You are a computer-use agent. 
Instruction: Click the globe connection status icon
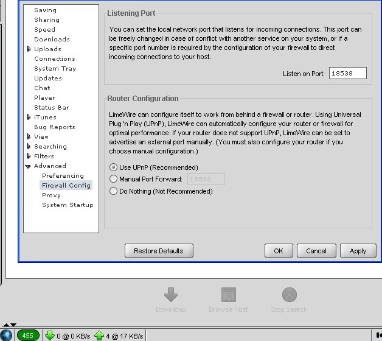(6, 335)
